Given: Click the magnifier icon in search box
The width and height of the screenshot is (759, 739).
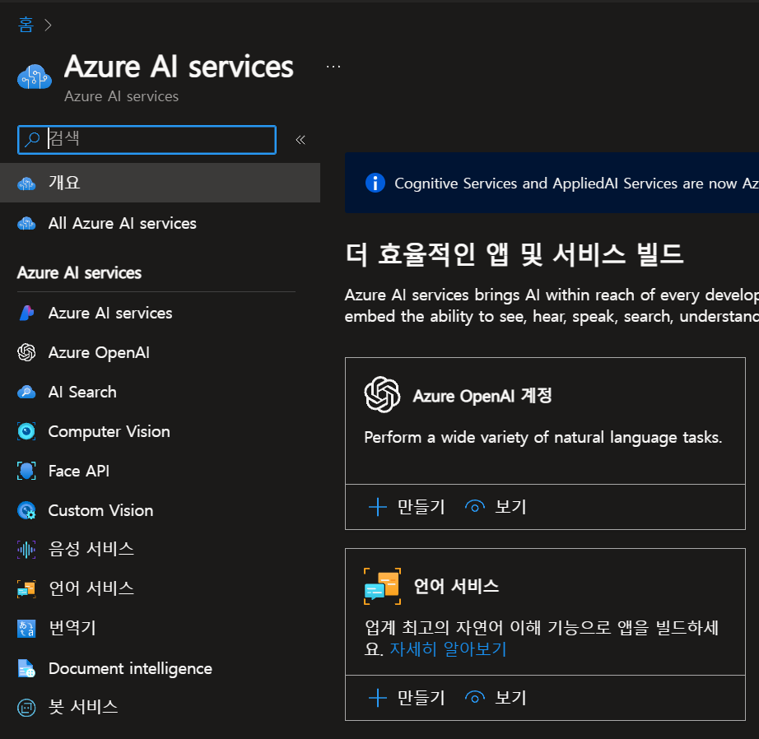Looking at the screenshot, I should (x=32, y=139).
